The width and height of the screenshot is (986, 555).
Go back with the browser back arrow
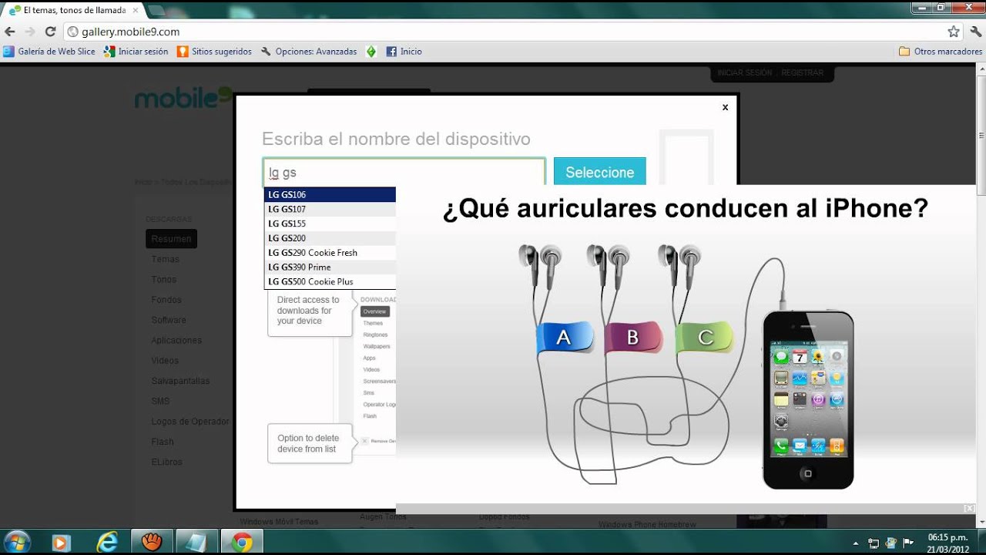(x=10, y=32)
